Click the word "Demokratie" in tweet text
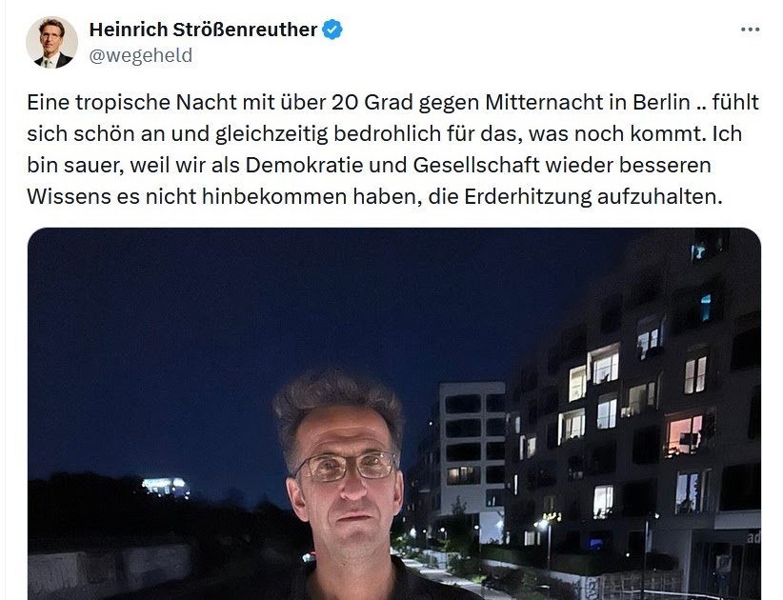 pos(304,165)
